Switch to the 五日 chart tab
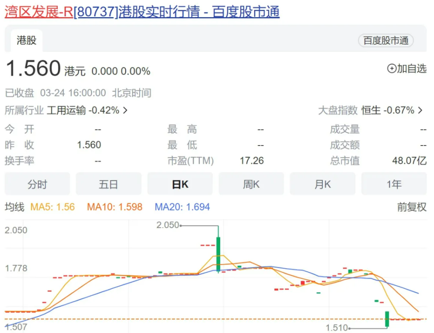 click(108, 184)
